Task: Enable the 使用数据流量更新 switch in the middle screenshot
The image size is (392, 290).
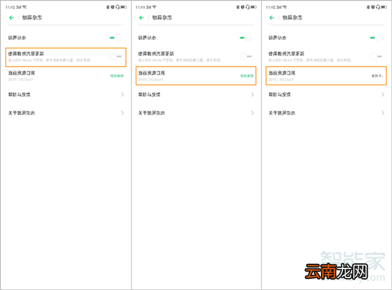Action: 246,56
